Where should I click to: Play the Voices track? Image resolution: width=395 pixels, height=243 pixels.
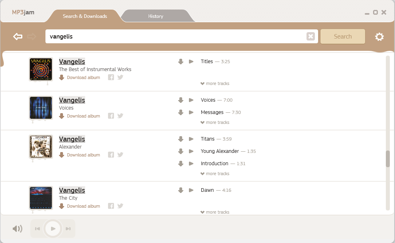pyautogui.click(x=191, y=100)
